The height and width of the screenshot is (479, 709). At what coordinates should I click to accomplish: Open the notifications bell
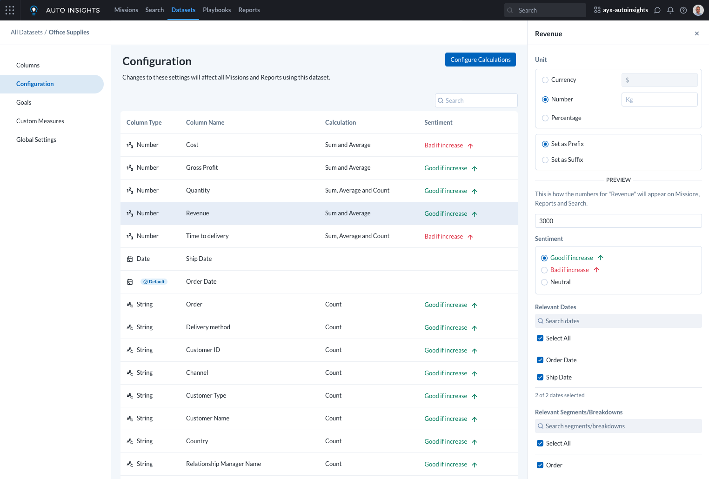(x=670, y=10)
